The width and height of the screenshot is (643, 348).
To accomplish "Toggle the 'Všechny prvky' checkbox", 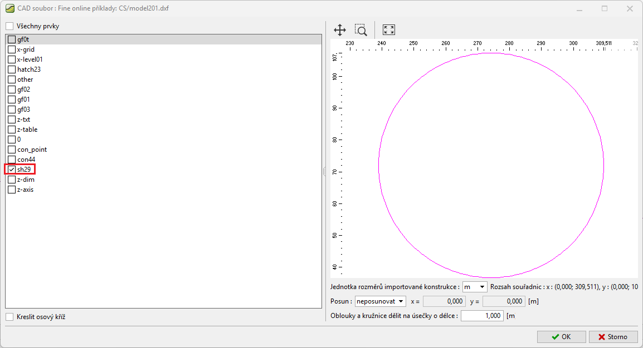I will [x=9, y=26].
